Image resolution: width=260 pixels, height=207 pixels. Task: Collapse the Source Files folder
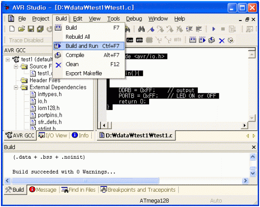coord(16,66)
